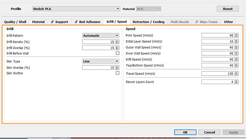Image resolution: width=246 pixels, height=139 pixels.
Task: Expand the Skin Type Line dropdown
Action: point(101,61)
